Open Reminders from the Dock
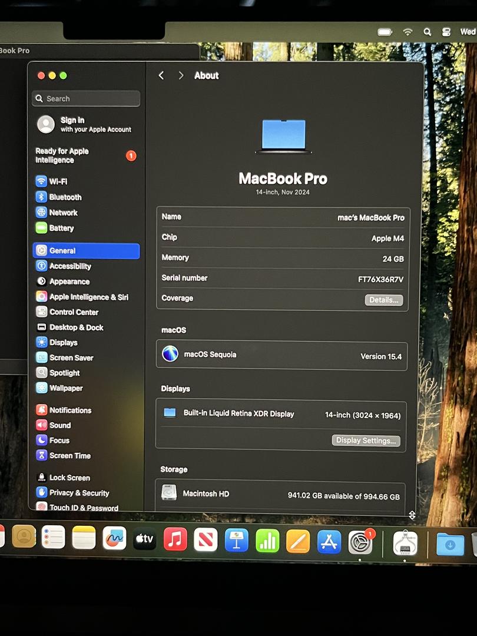 pyautogui.click(x=53, y=537)
